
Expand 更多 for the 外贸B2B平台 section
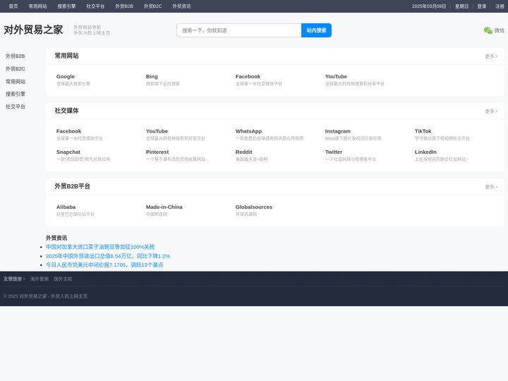[491, 187]
